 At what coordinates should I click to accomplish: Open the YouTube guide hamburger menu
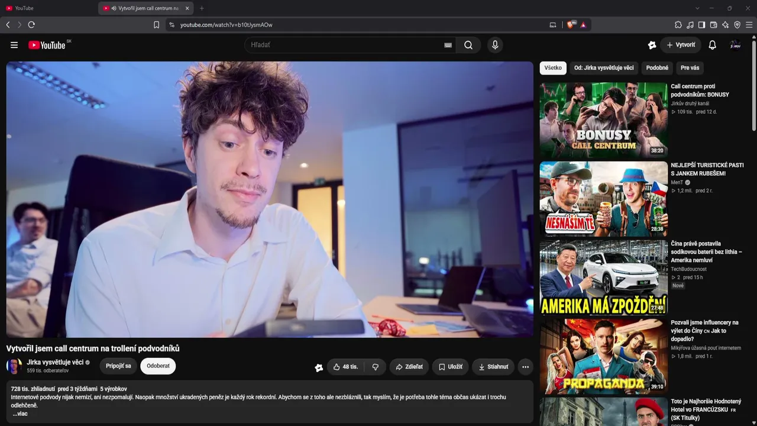[14, 45]
